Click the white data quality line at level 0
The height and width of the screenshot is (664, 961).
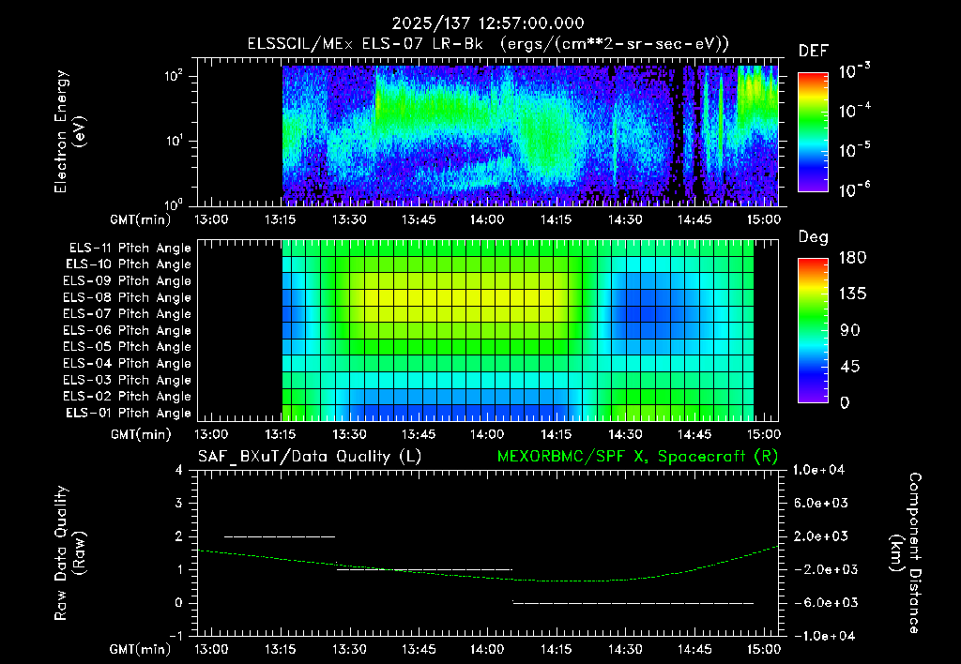click(x=633, y=603)
